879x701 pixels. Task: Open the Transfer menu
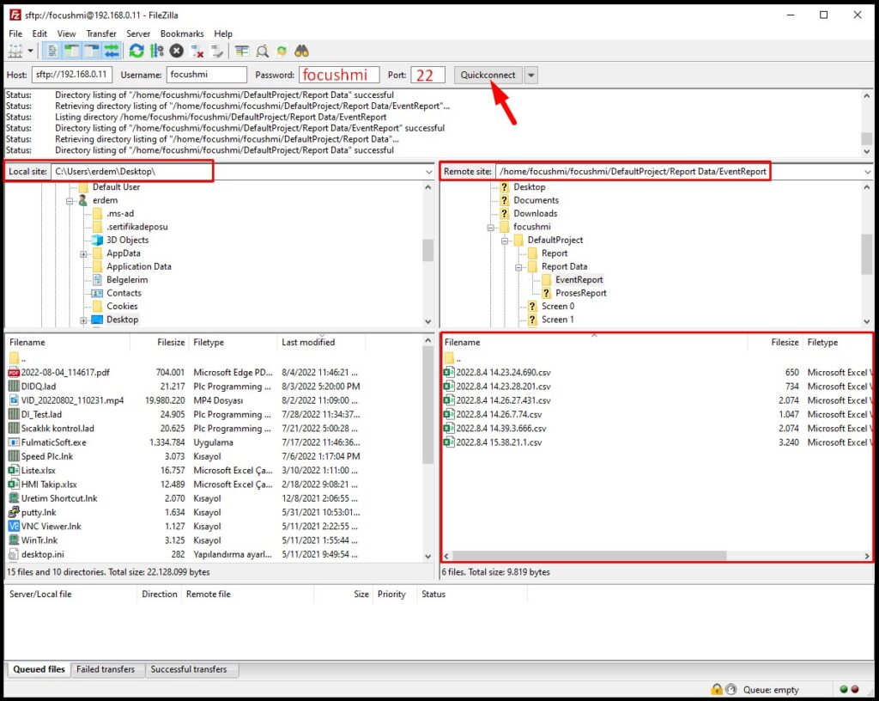100,33
